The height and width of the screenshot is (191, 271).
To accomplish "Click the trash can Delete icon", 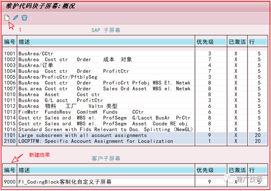I will click(24, 18).
